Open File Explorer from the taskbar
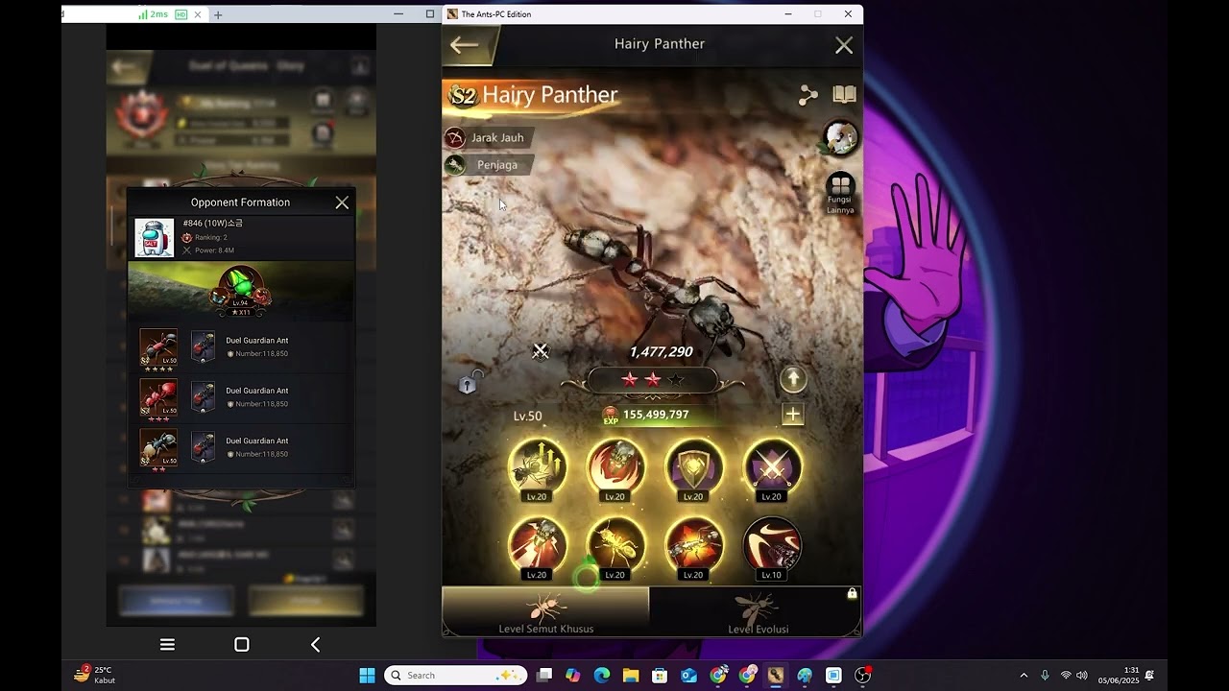 [631, 676]
